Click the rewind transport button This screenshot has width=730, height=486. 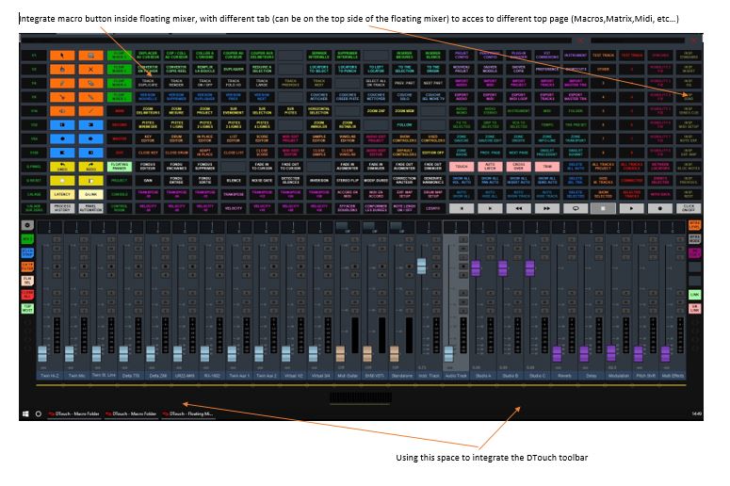coord(518,208)
